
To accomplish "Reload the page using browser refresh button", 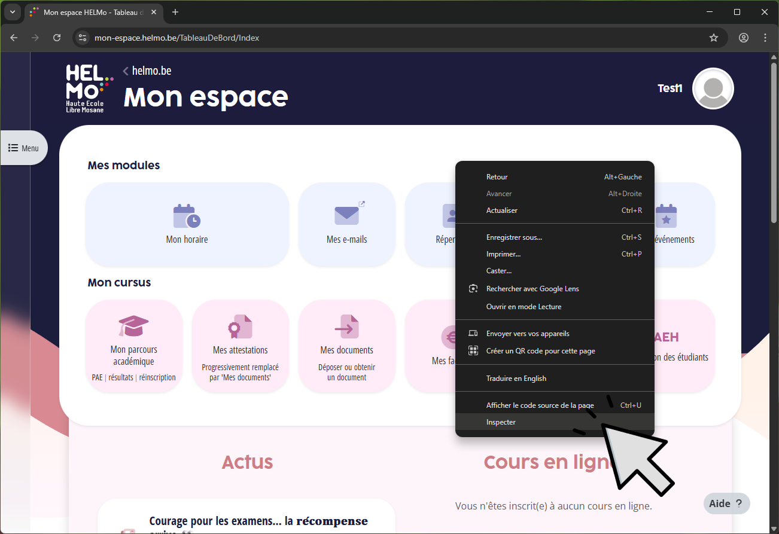I will pyautogui.click(x=57, y=38).
